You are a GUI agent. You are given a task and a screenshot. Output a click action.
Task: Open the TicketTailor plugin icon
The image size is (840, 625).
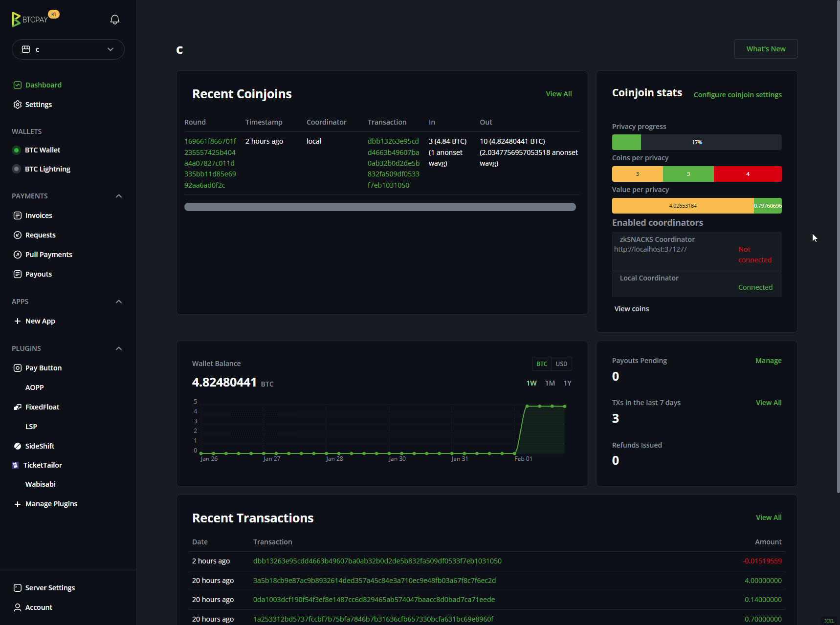point(16,465)
